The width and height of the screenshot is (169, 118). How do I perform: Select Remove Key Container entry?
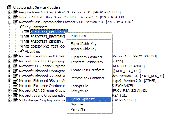click(x=88, y=78)
